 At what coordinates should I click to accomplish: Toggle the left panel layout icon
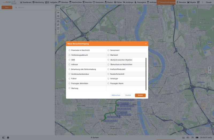pyautogui.click(x=4, y=138)
